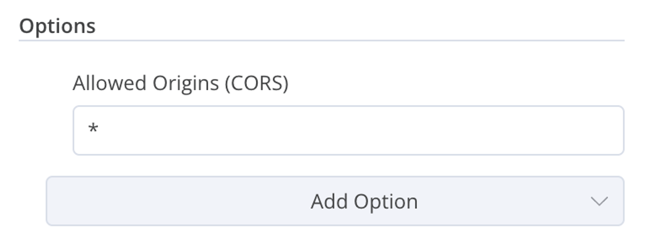Focus the text box containing the asterisk

(348, 130)
